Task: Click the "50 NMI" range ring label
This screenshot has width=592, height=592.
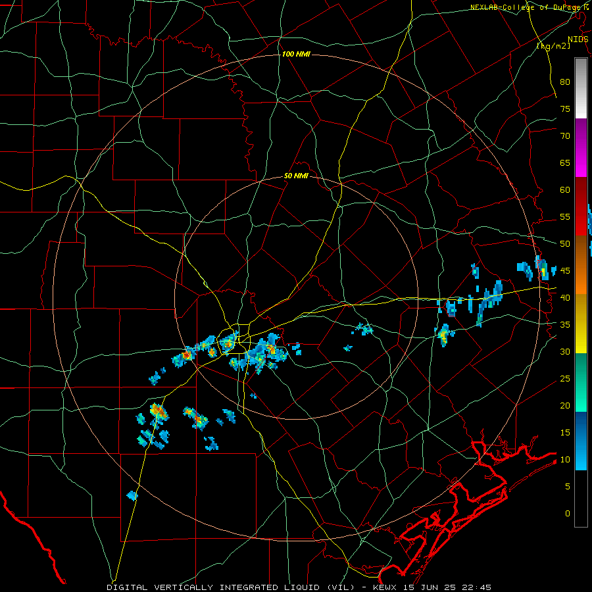Action: (296, 176)
